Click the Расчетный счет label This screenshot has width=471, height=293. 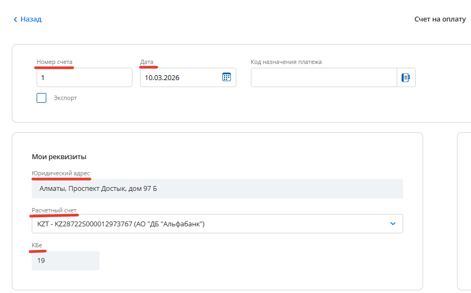tap(54, 210)
